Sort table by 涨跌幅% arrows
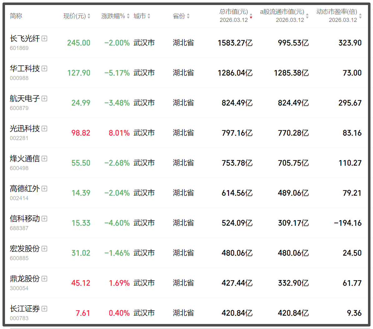Image resolution: width=373 pixels, height=329 pixels. [128, 16]
